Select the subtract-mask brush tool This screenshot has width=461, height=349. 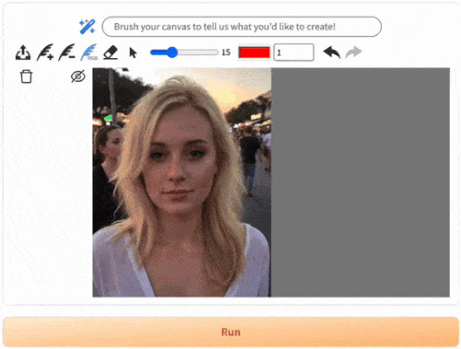click(67, 52)
